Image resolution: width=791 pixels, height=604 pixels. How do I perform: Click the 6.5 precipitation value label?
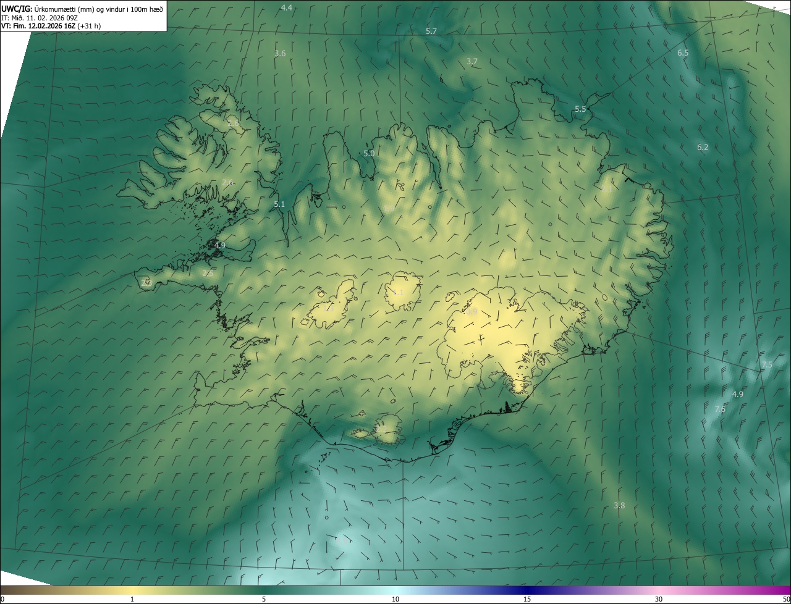click(x=683, y=53)
